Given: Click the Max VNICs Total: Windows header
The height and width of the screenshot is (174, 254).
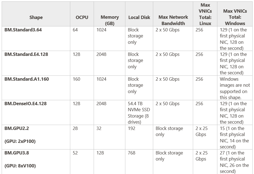Looking at the screenshot, I should tap(235, 17).
